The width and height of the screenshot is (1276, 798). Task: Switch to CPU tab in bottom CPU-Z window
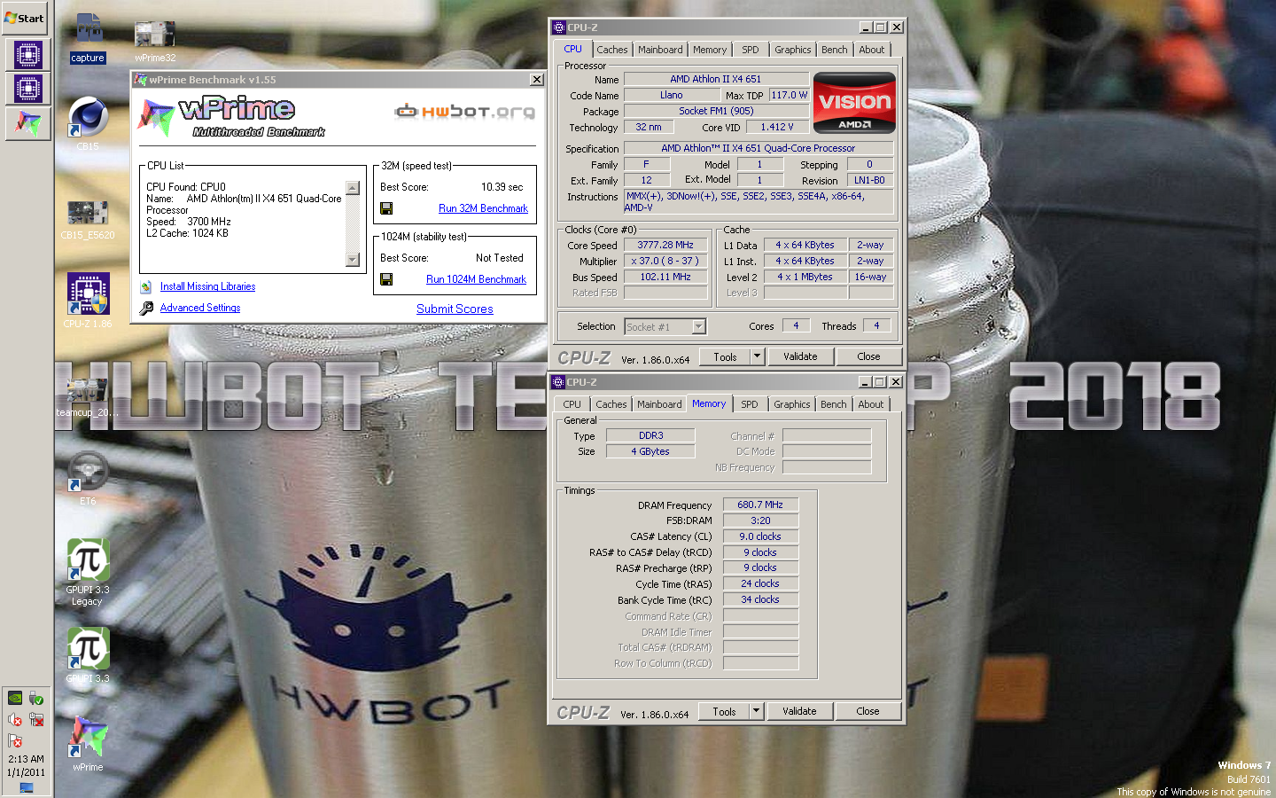(x=572, y=404)
